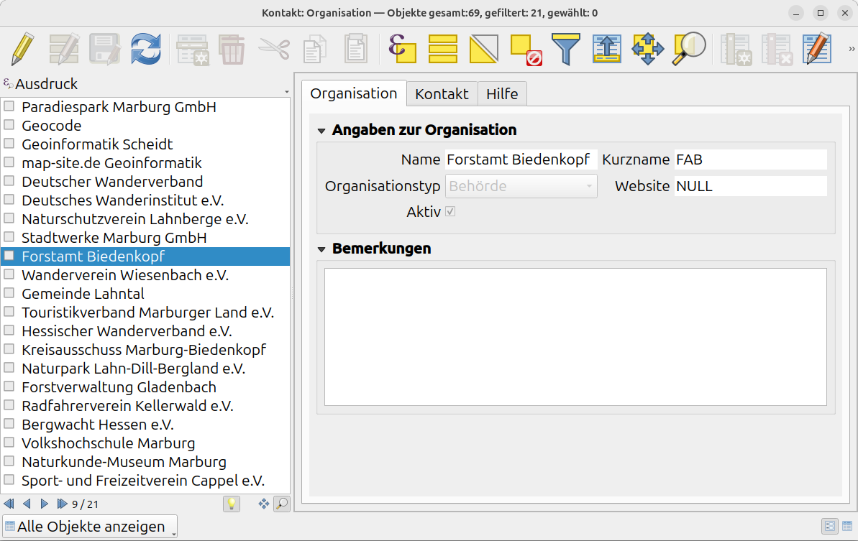Check the box beside Geocode
This screenshot has height=541, width=858.
pos(9,124)
